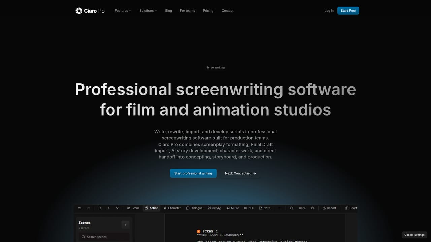Select the Dialogue element type
Image resolution: width=431 pixels, height=242 pixels.
pyautogui.click(x=194, y=208)
